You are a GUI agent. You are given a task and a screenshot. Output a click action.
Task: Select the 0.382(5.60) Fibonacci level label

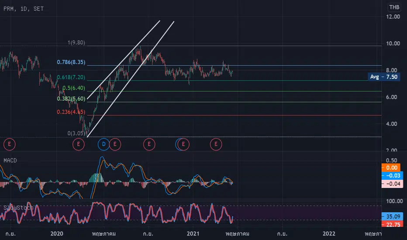pyautogui.click(x=71, y=99)
